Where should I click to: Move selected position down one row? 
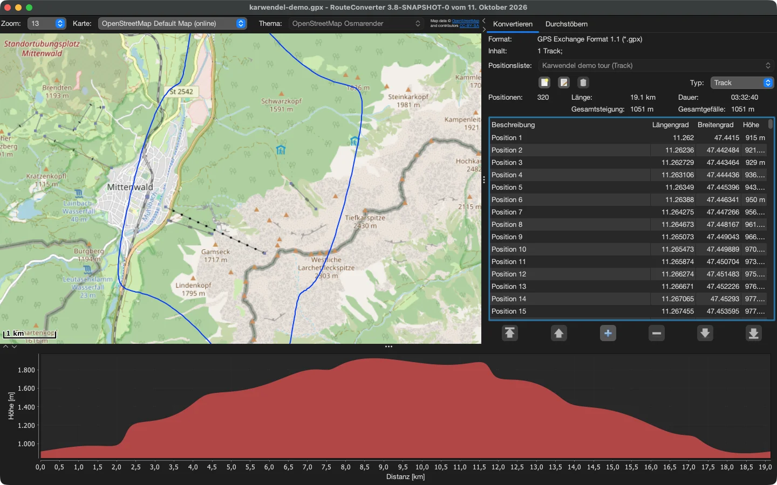pyautogui.click(x=705, y=333)
